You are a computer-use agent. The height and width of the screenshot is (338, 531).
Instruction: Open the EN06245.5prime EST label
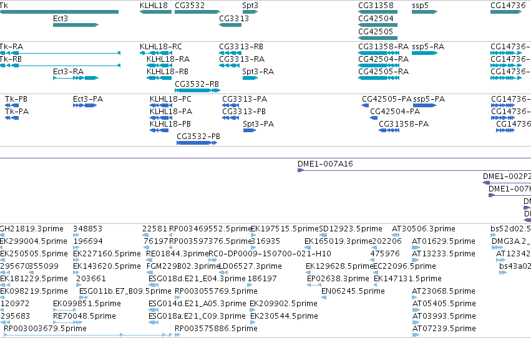(353, 292)
